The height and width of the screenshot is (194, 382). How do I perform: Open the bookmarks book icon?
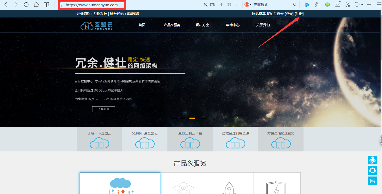(x=47, y=5)
